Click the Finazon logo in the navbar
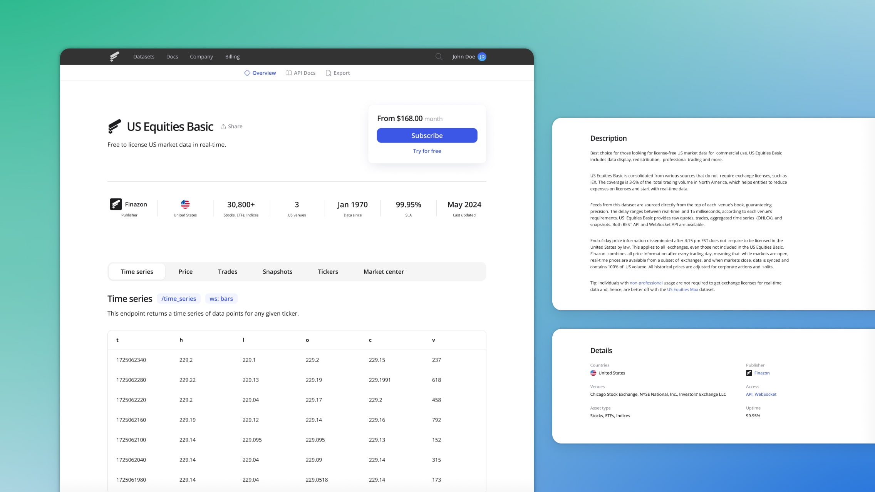The width and height of the screenshot is (875, 492). 114,57
